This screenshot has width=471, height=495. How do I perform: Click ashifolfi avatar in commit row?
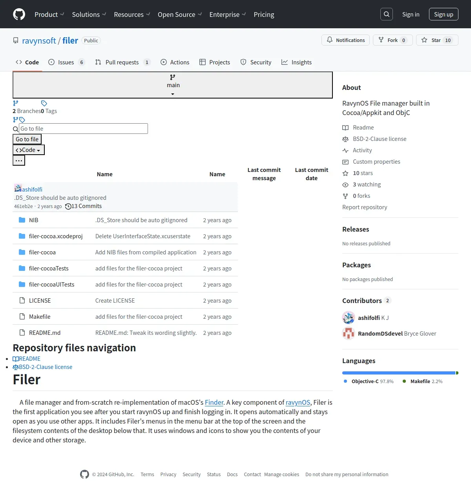18,188
